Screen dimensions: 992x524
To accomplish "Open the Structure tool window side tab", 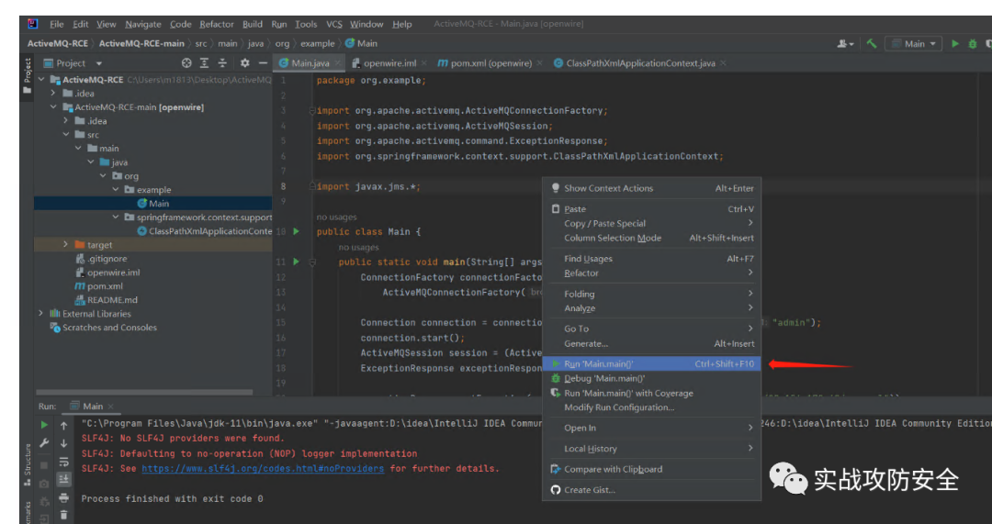I will (x=28, y=464).
